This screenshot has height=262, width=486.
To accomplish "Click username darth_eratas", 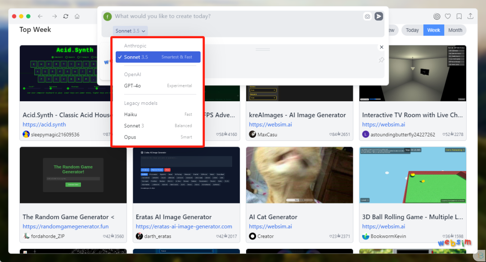I will coord(157,236).
